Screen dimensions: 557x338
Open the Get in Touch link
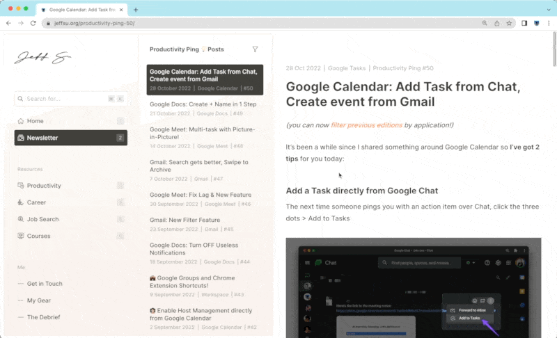pos(45,284)
